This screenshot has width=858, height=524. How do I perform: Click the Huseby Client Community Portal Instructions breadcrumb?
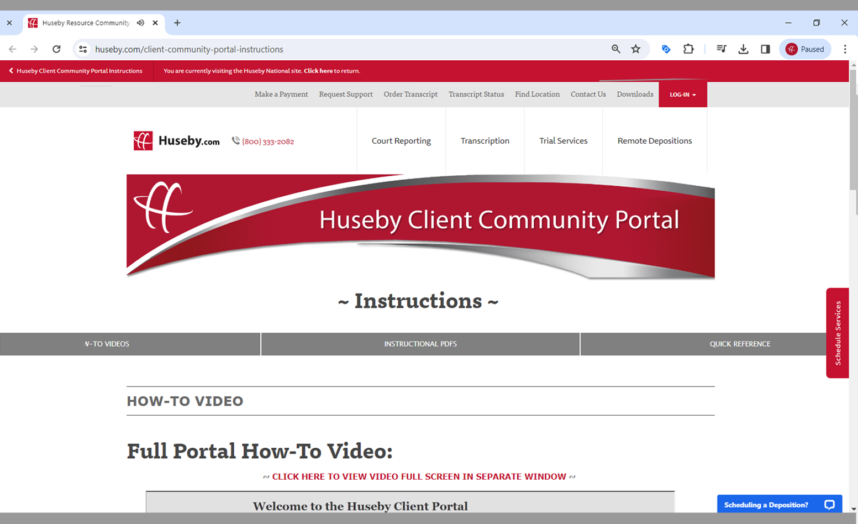pyautogui.click(x=79, y=71)
